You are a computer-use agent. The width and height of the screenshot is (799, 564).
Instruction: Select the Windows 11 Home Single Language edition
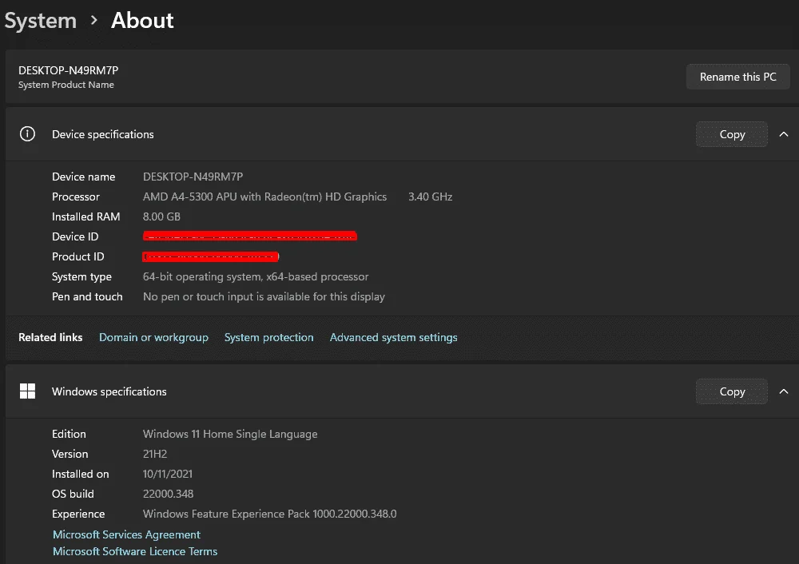pos(230,434)
